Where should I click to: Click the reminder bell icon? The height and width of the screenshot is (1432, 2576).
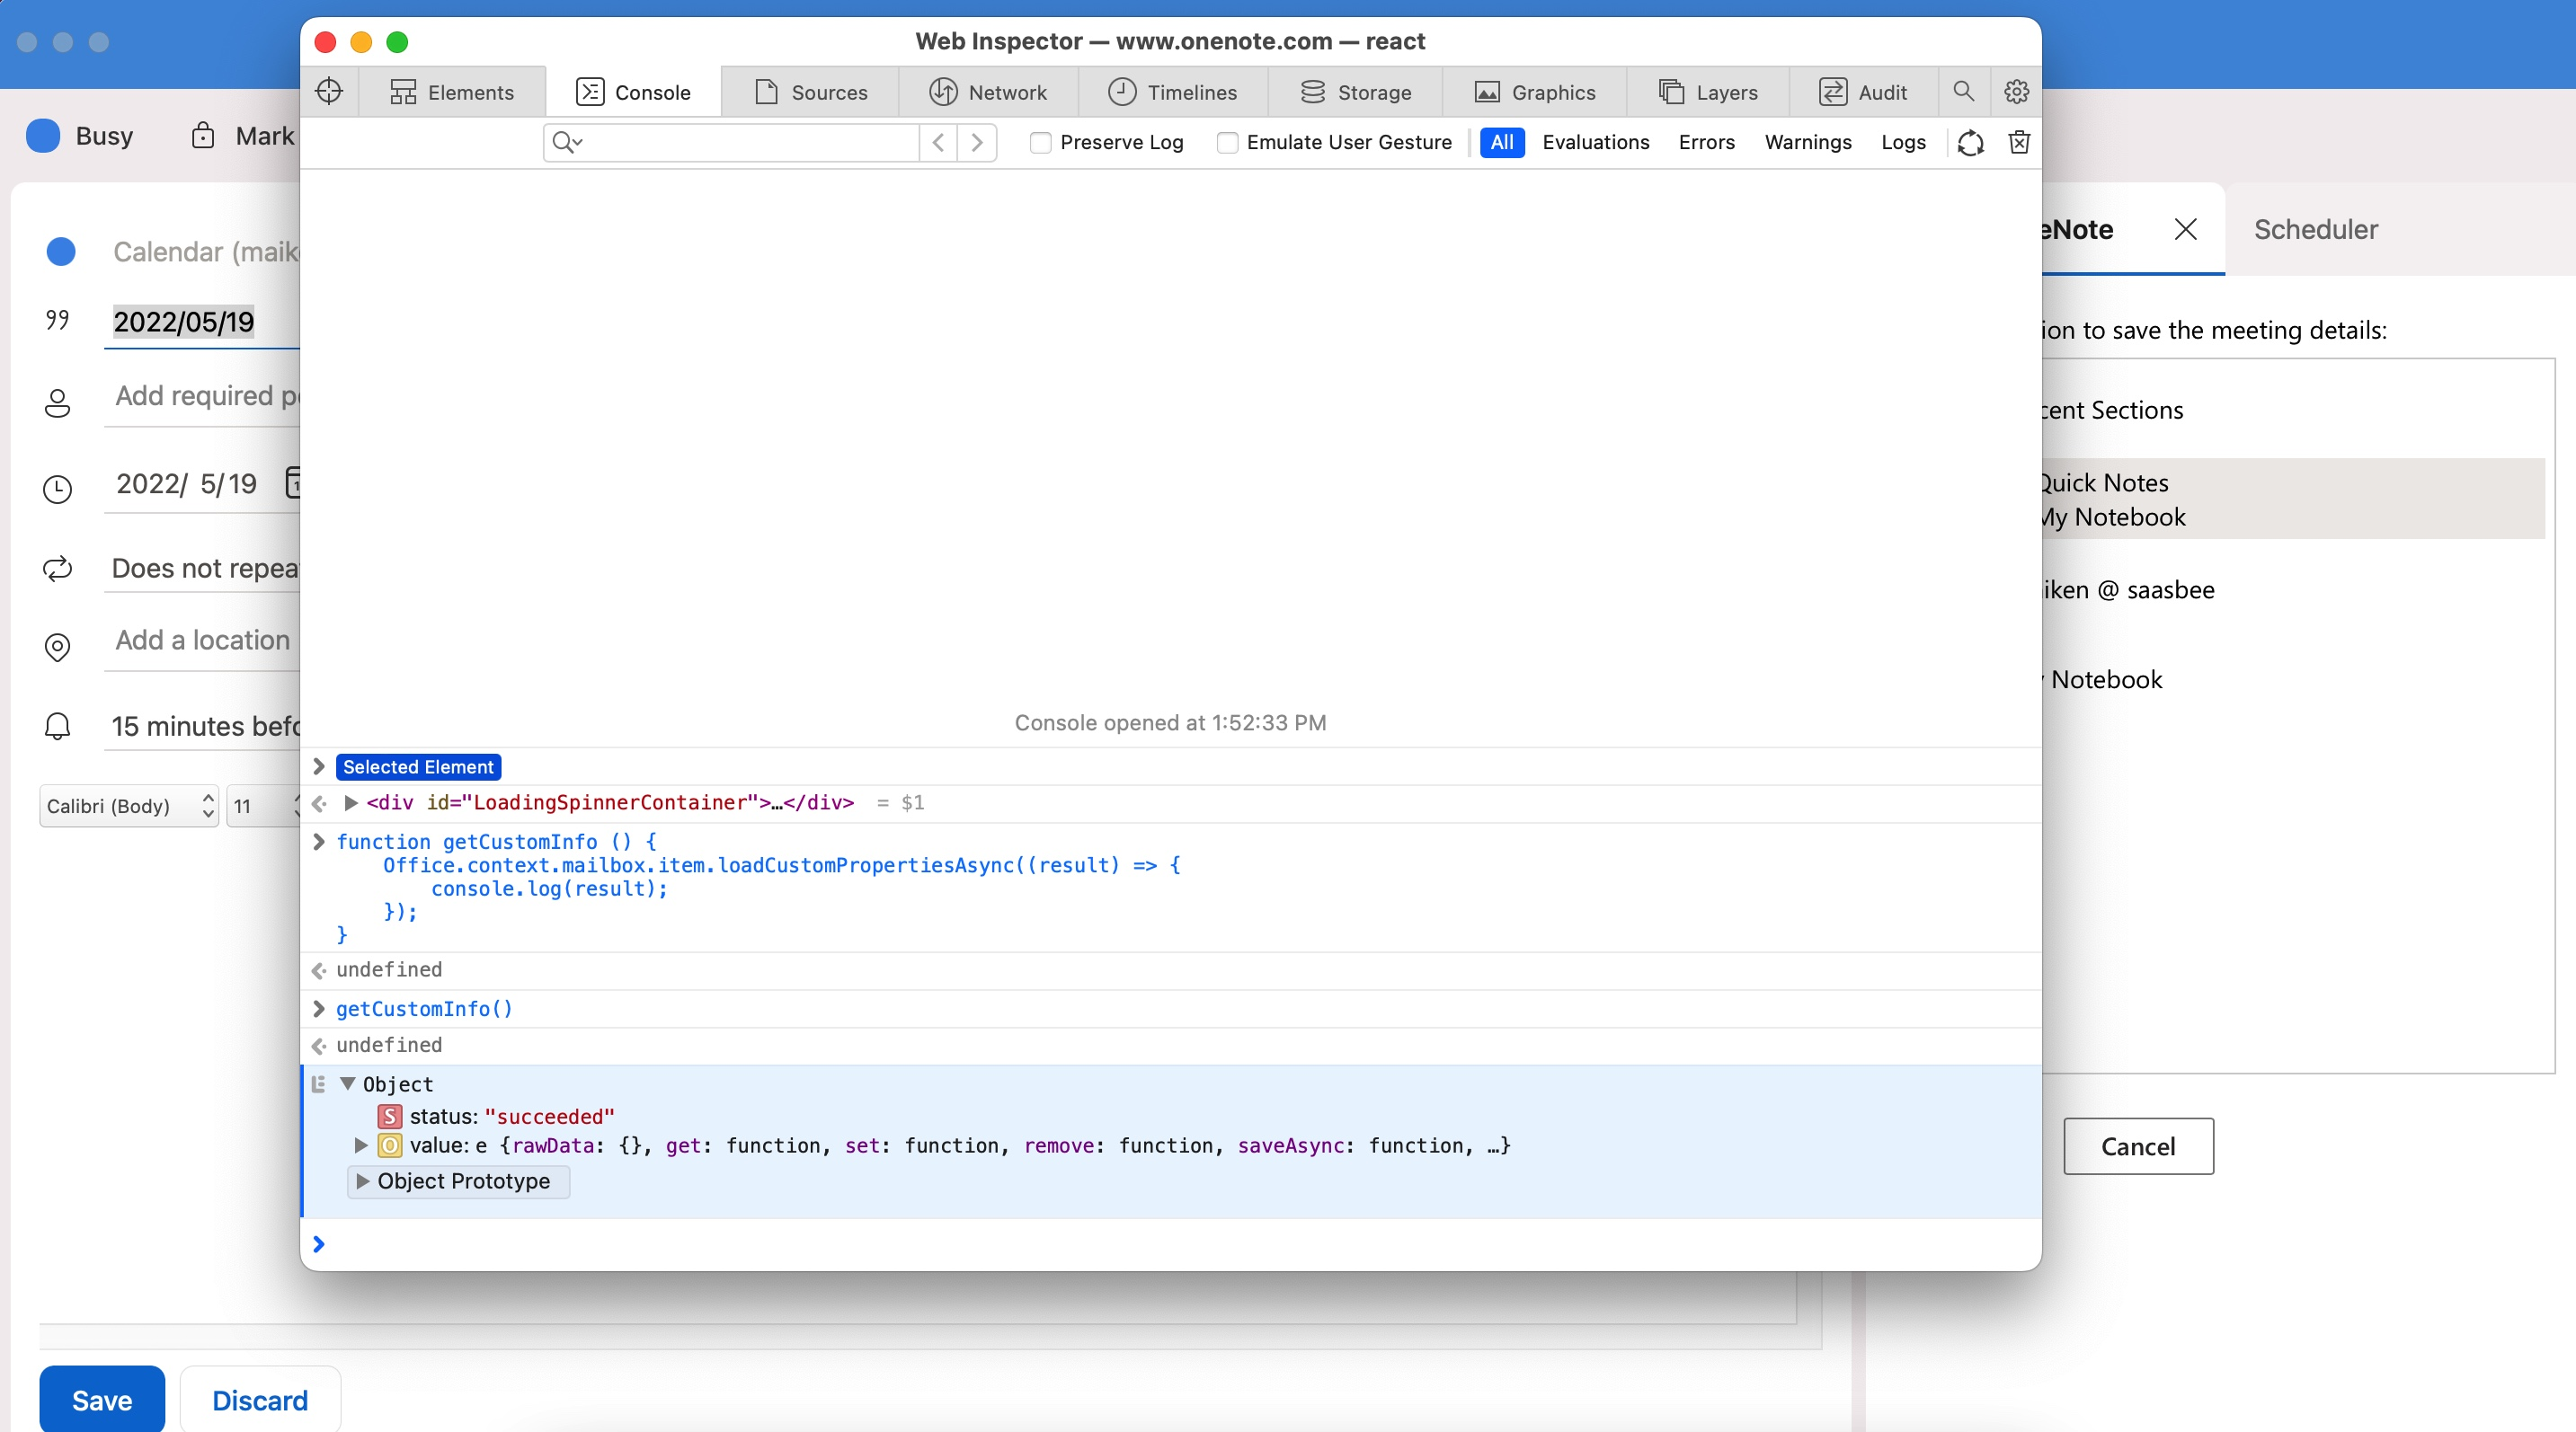coord(57,727)
